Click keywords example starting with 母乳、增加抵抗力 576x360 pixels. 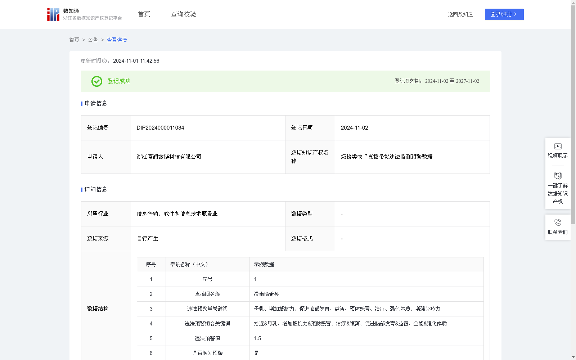[x=347, y=309]
